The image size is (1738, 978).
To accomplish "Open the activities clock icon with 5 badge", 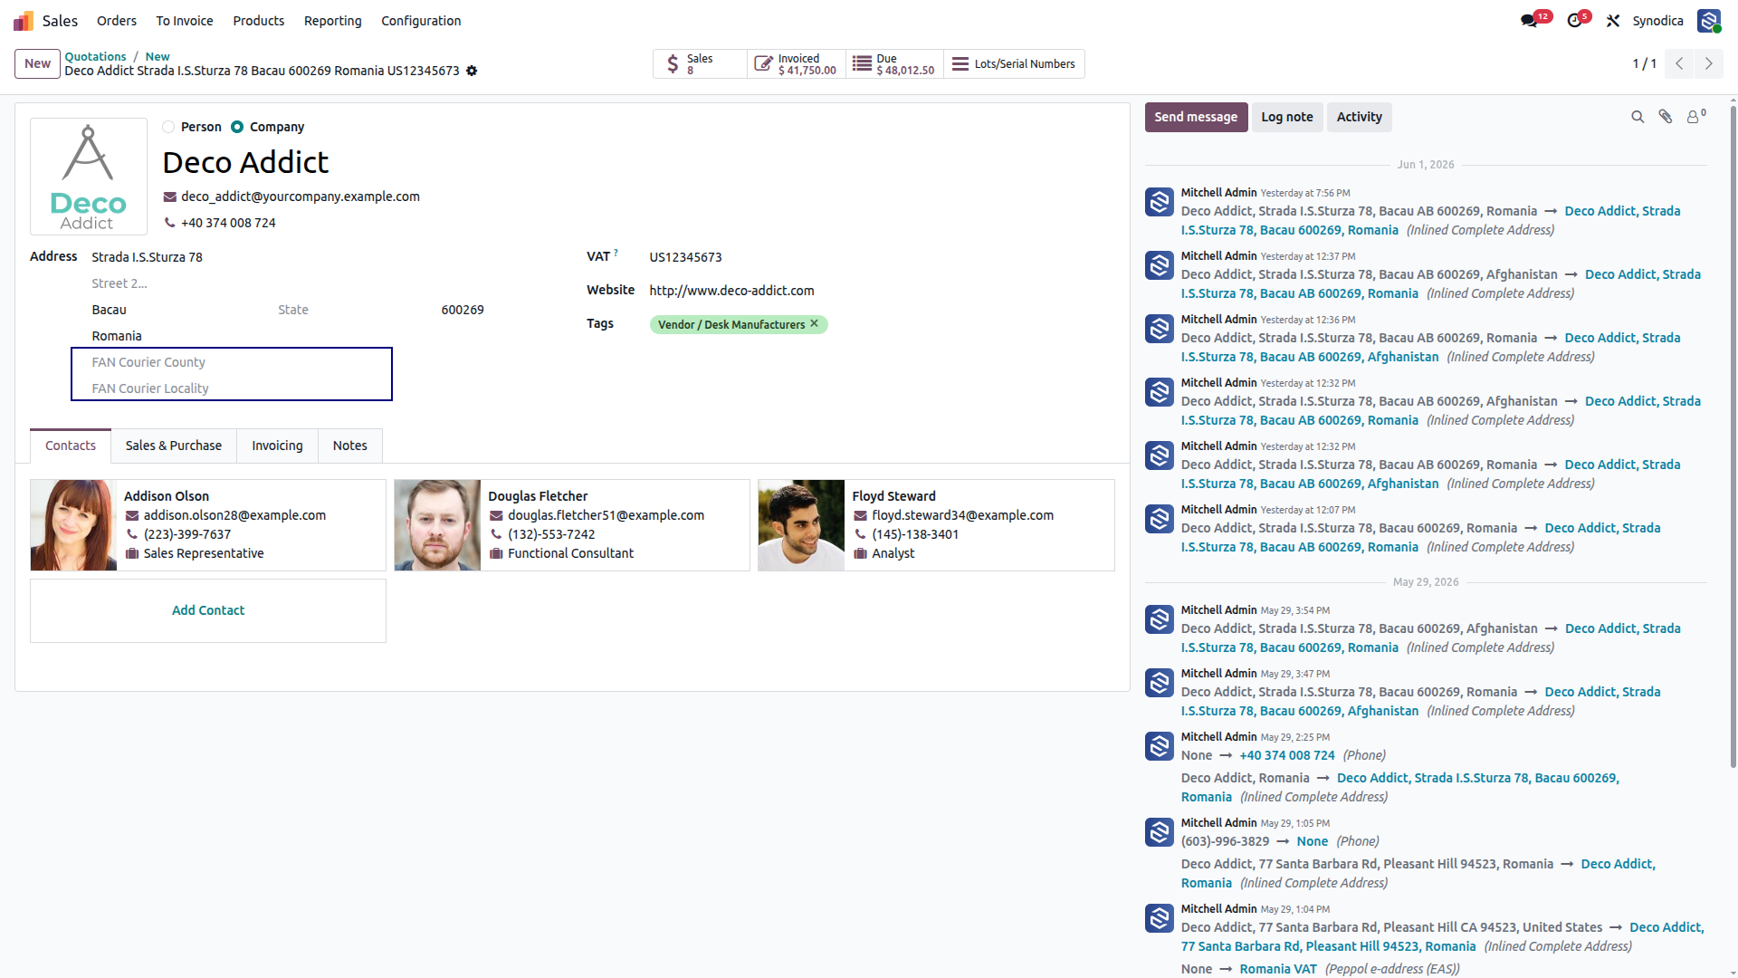I will click(x=1576, y=20).
